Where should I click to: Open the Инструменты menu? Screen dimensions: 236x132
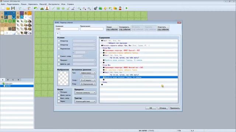pos(54,4)
